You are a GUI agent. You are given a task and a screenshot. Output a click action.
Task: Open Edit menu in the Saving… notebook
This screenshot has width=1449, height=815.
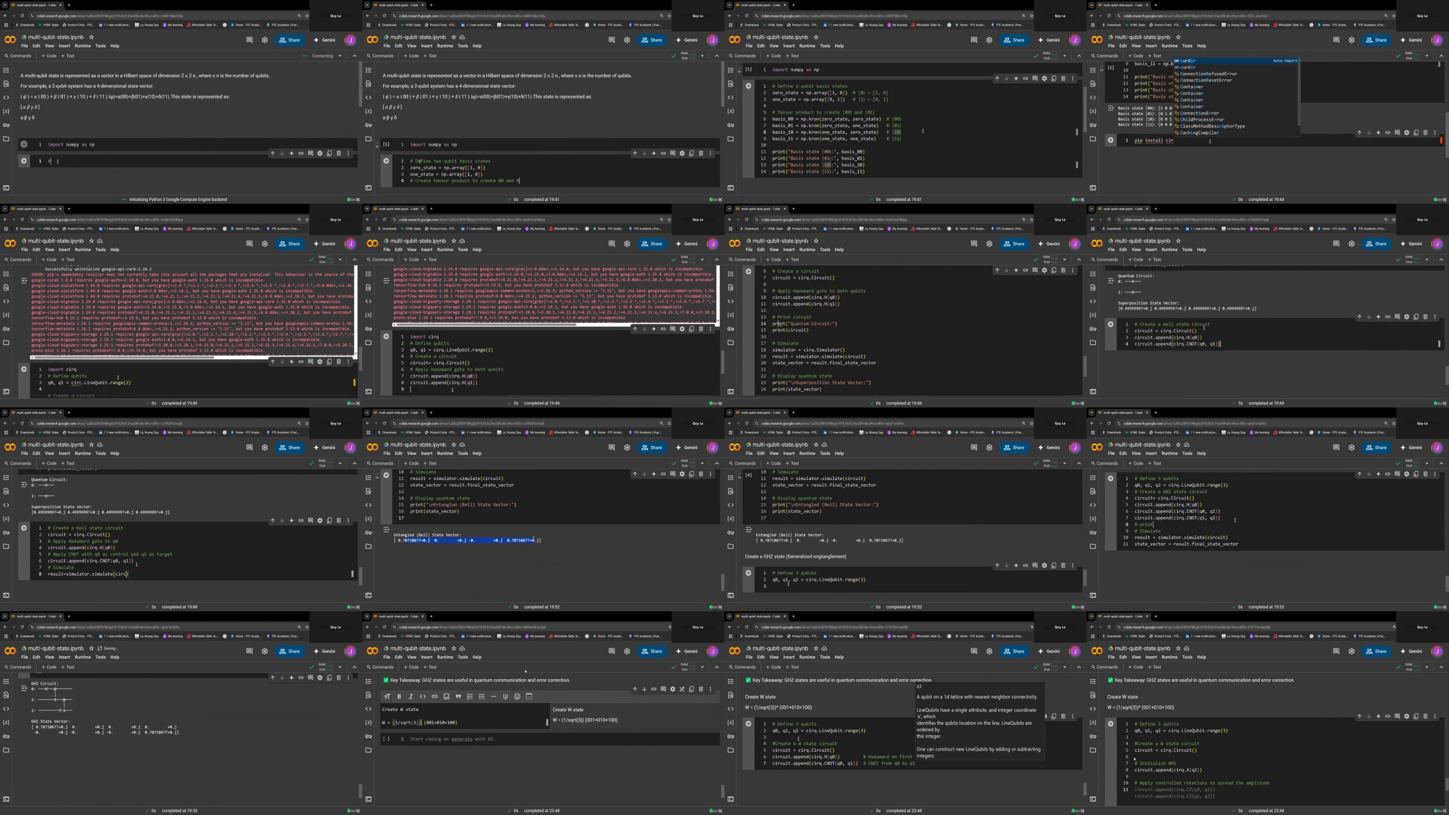click(x=37, y=657)
